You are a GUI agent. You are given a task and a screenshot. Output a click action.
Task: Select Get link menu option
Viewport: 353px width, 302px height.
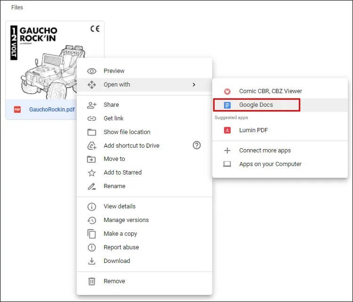pyautogui.click(x=144, y=119)
